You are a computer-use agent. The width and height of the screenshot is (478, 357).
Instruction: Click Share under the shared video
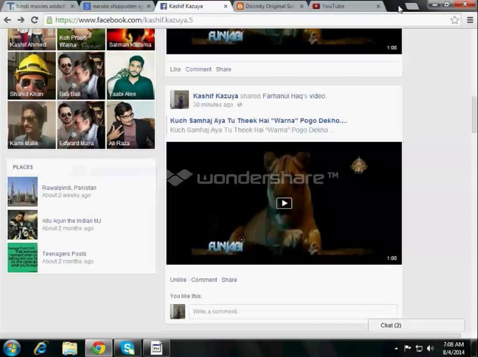click(x=229, y=280)
